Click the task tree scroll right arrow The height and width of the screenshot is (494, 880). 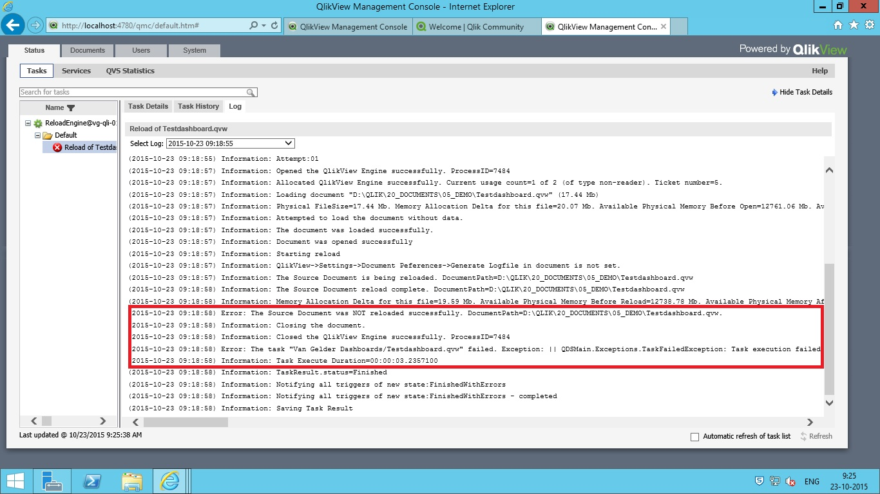102,421
